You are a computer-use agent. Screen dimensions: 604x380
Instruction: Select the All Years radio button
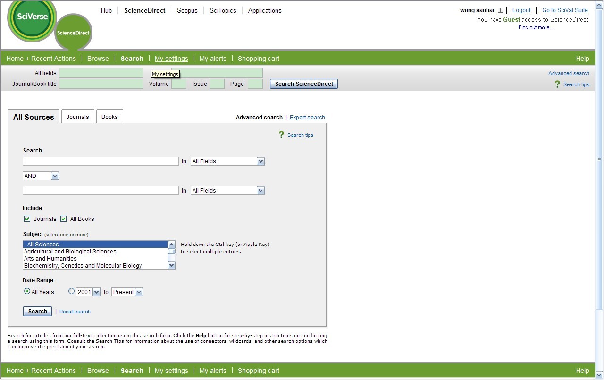[x=27, y=292]
